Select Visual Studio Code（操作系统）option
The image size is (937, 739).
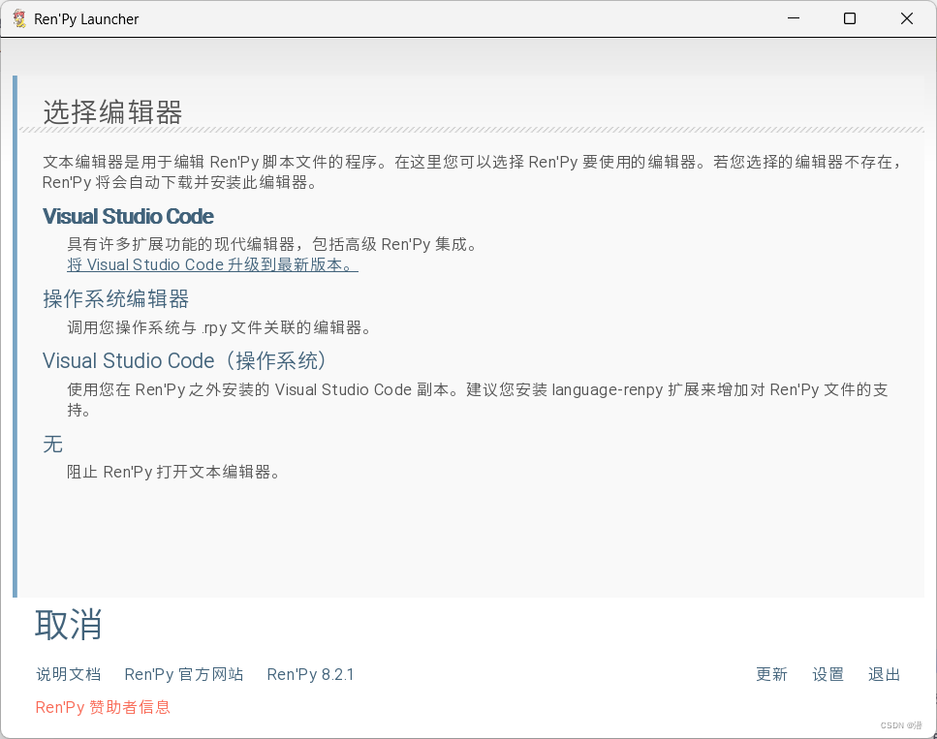pyautogui.click(x=186, y=361)
